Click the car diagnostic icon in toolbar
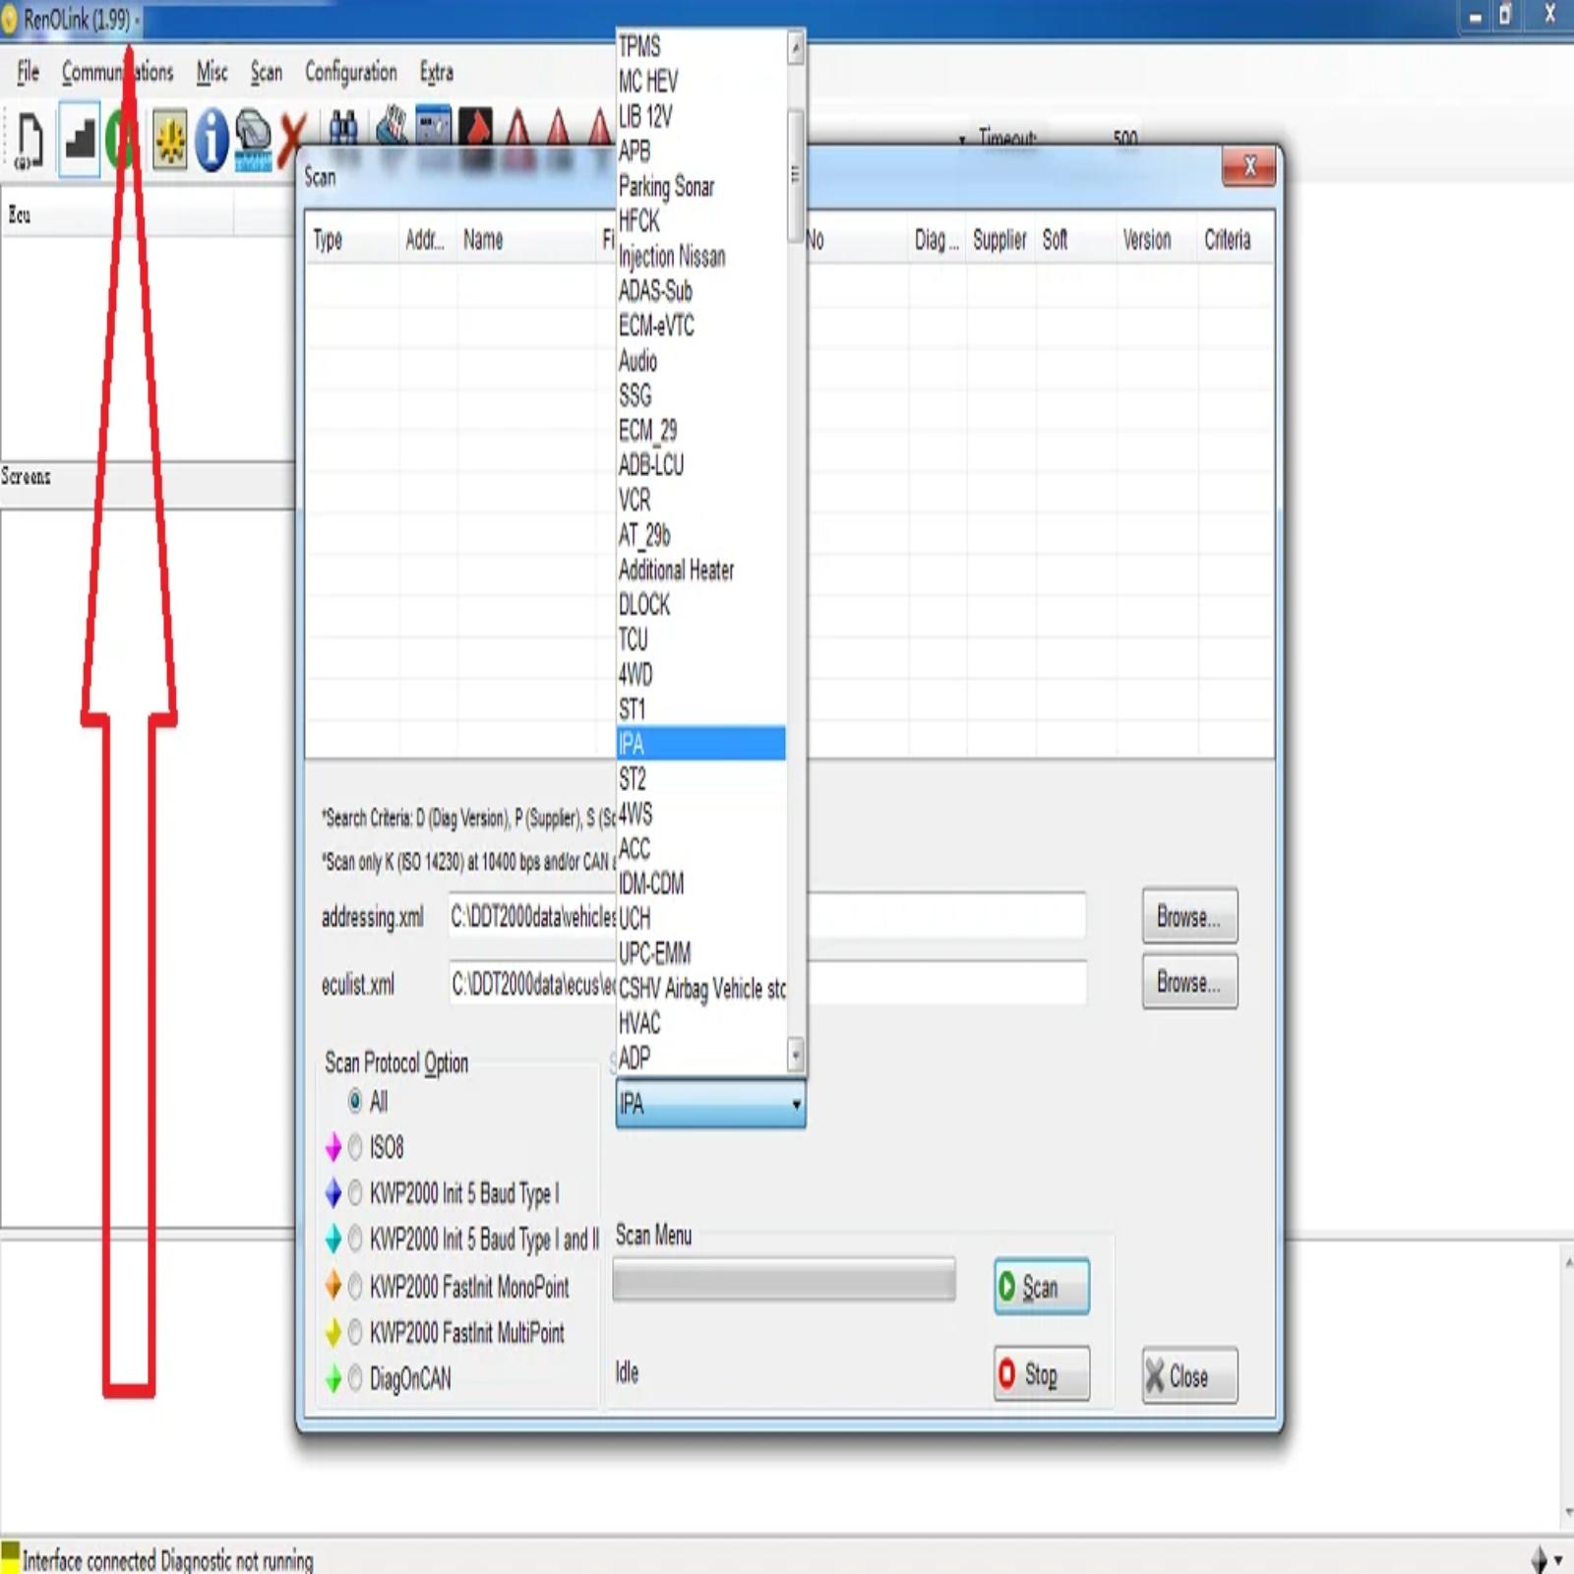 [x=253, y=139]
